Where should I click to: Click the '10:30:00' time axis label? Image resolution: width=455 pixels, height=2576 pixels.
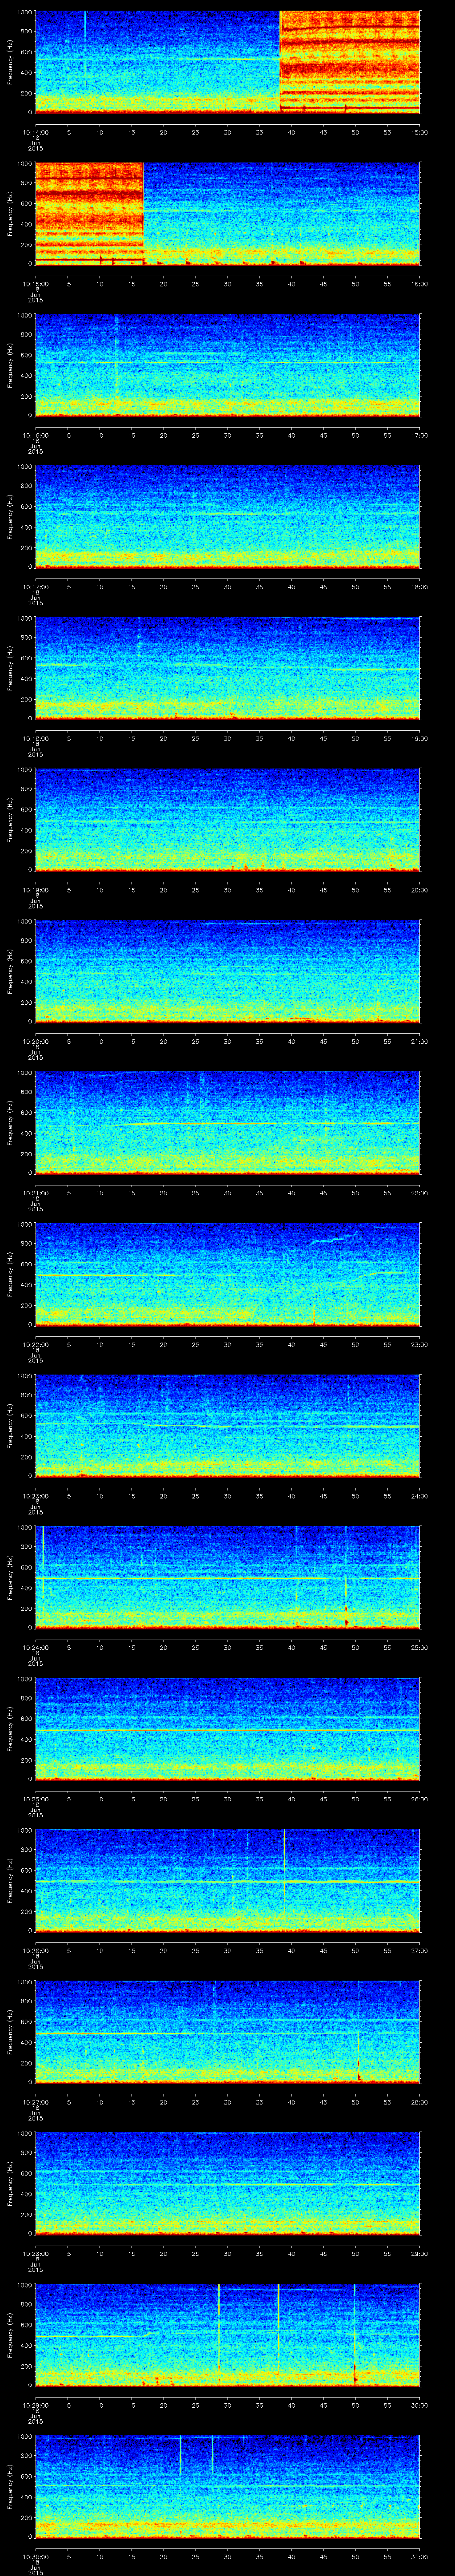(x=35, y=2556)
